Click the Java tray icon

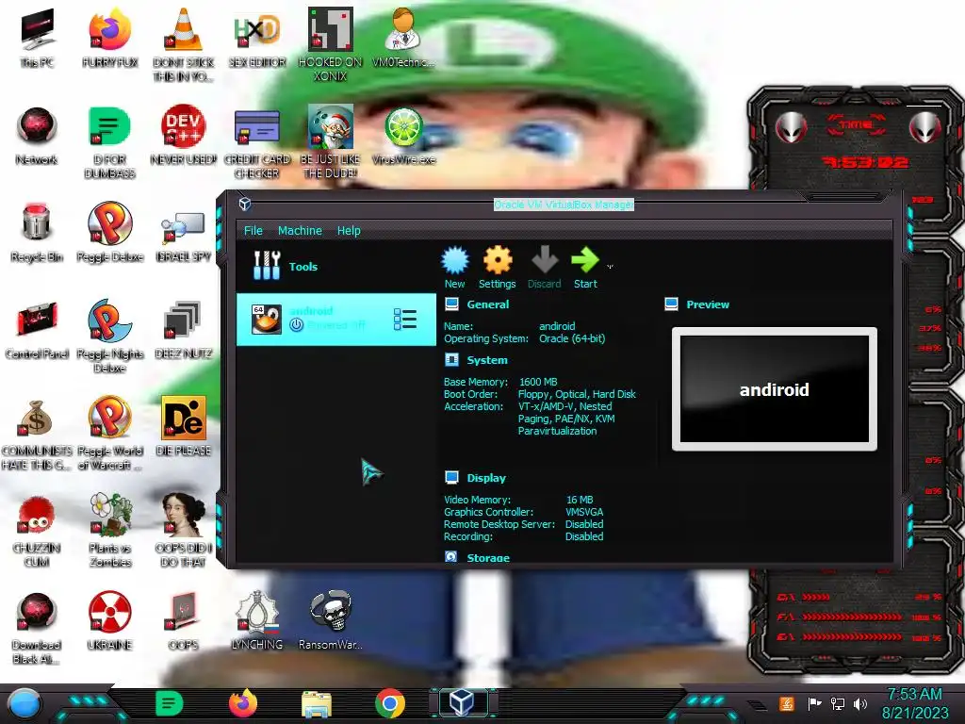click(787, 703)
